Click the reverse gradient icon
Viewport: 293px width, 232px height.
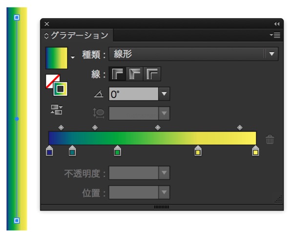pyautogui.click(x=56, y=109)
